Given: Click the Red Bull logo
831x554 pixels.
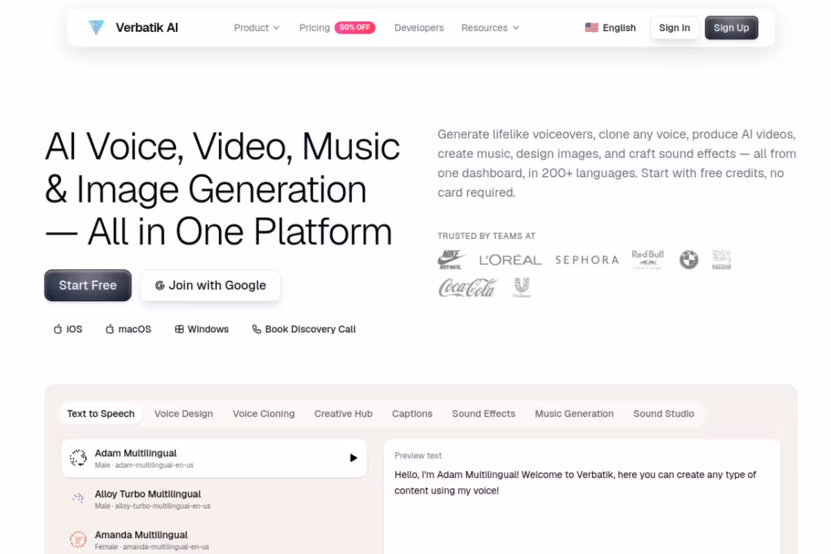Looking at the screenshot, I should (x=648, y=260).
